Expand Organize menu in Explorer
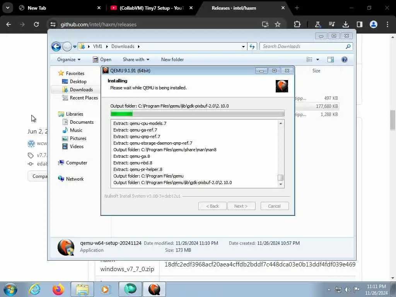The image size is (396, 297). (x=69, y=60)
